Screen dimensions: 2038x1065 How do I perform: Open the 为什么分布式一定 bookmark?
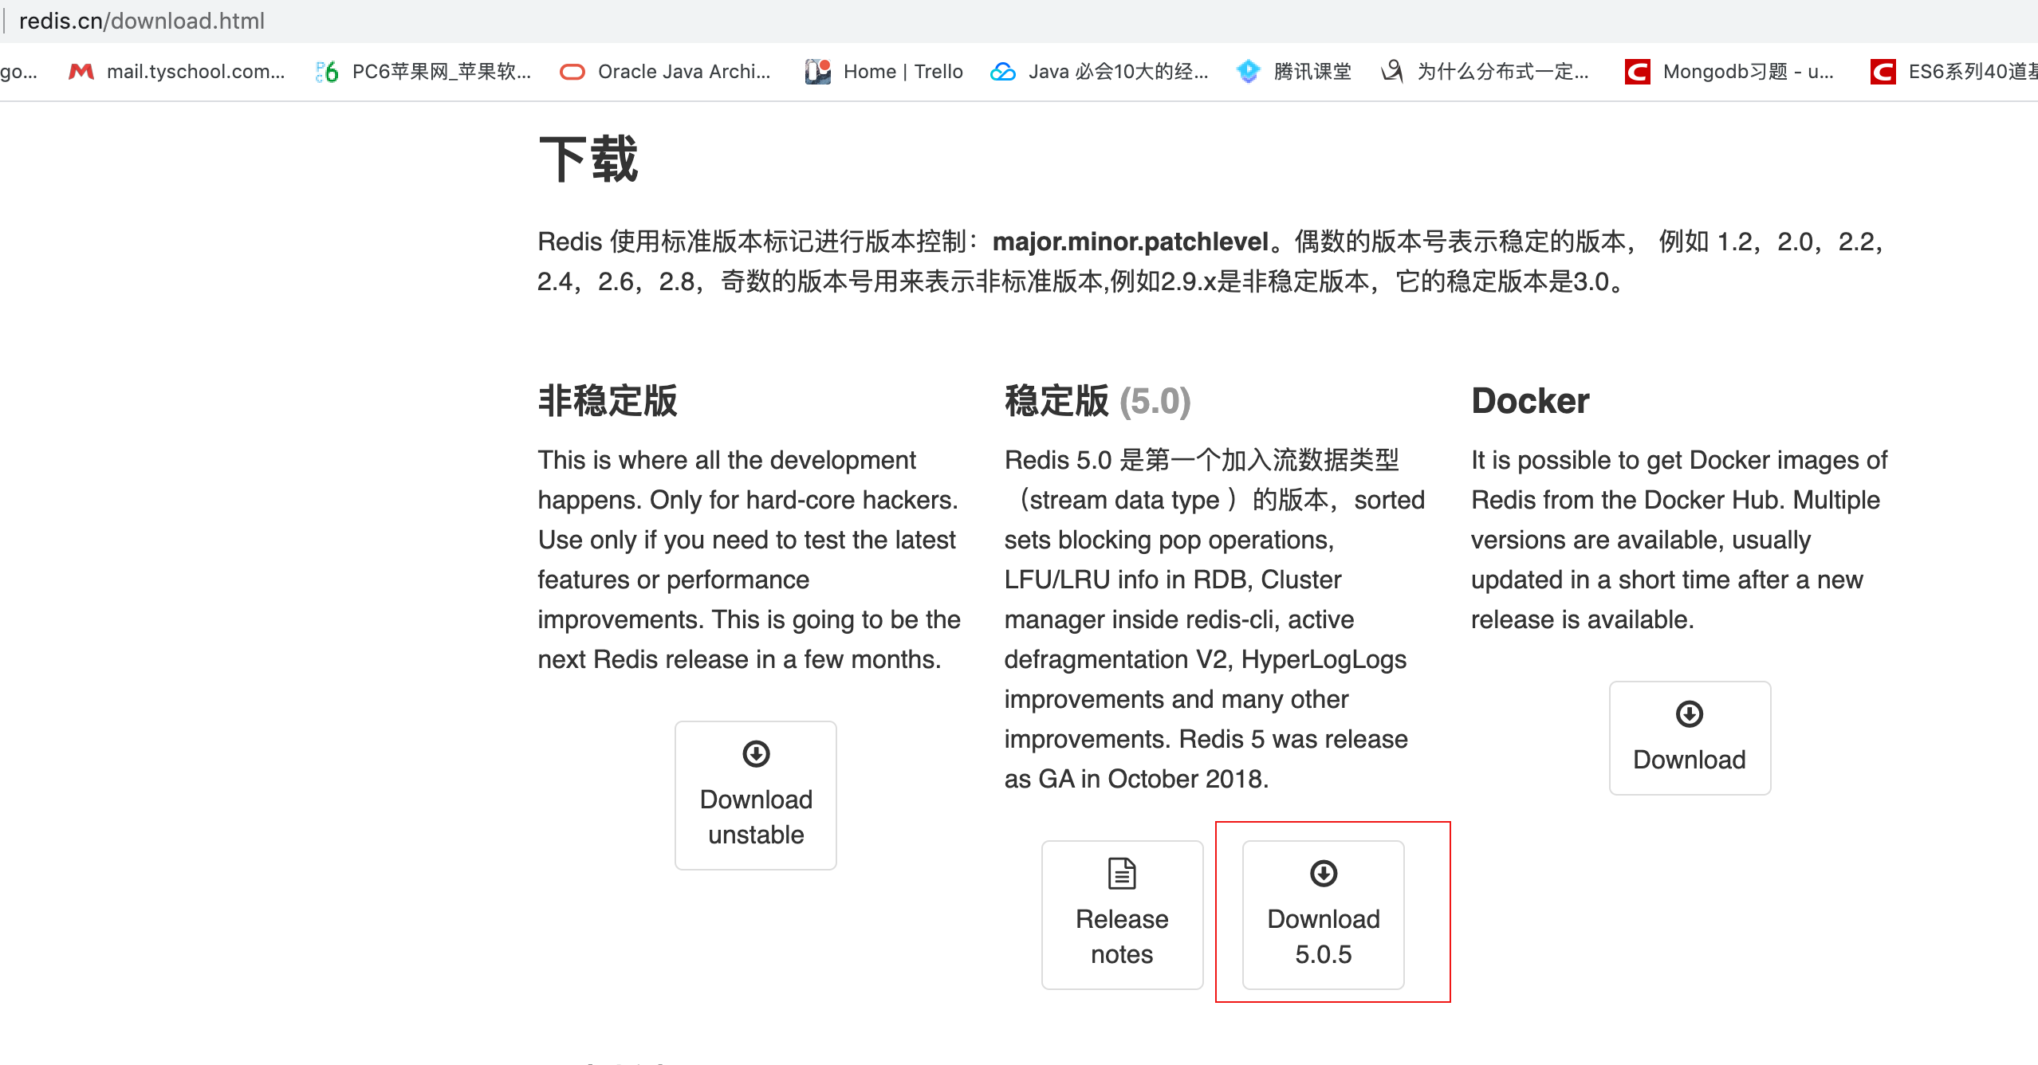1501,72
